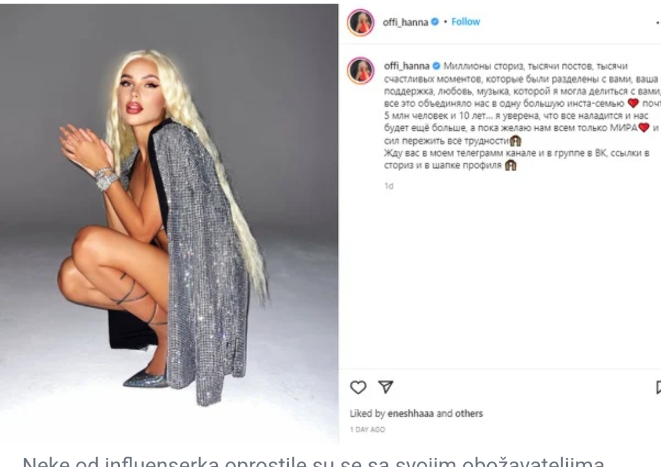Click the 1 DAY AGO timestamp
The height and width of the screenshot is (467, 661).
click(367, 430)
